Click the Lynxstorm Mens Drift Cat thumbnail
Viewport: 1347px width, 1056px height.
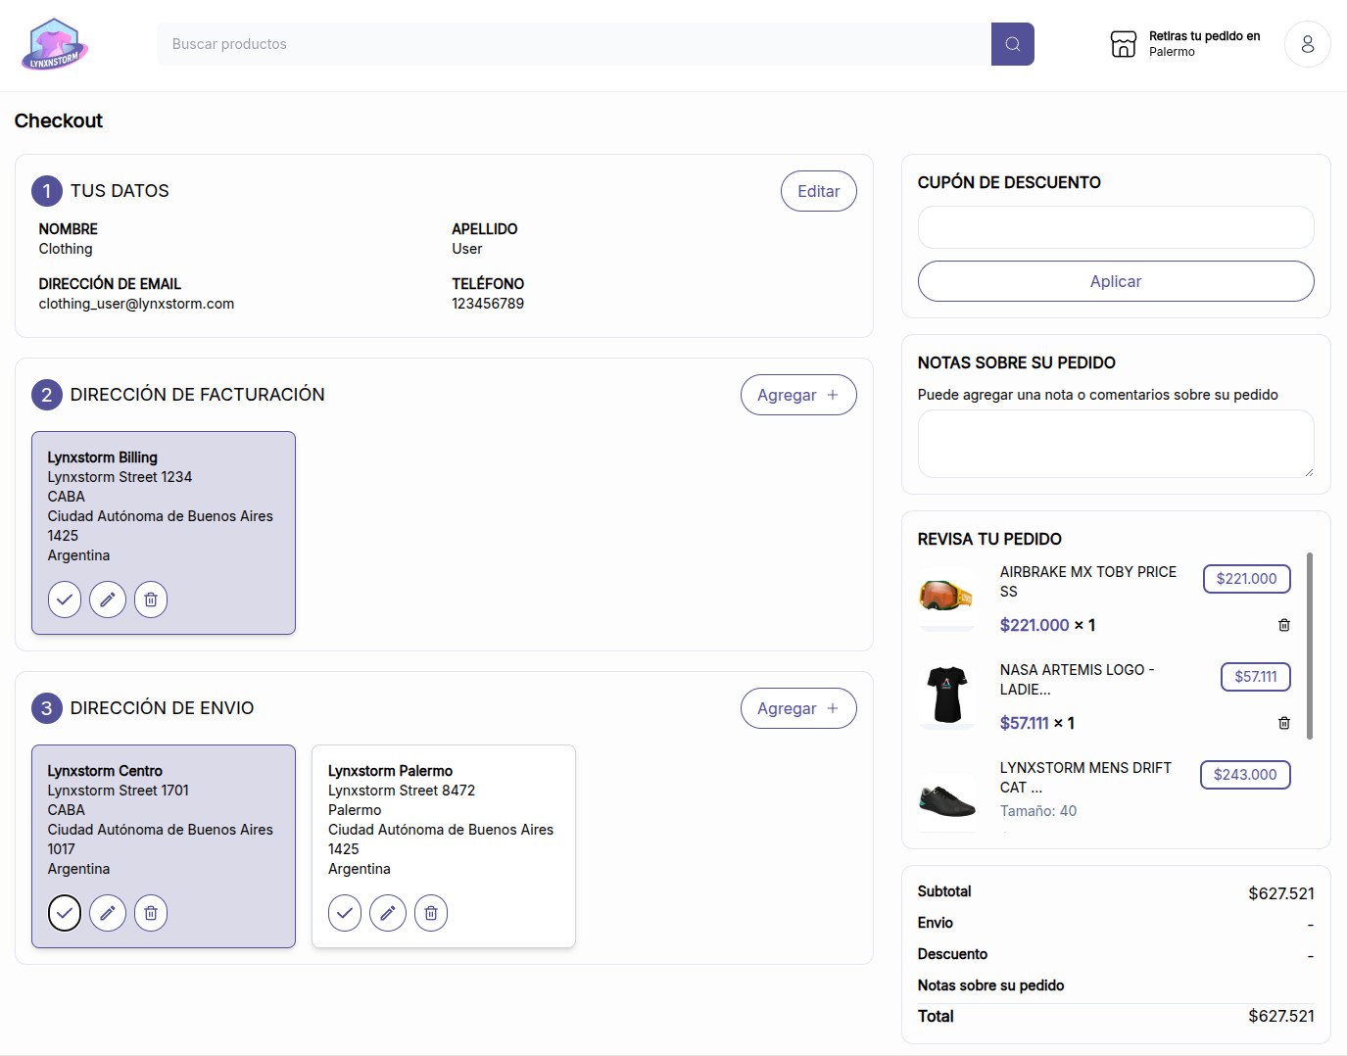coord(947,798)
